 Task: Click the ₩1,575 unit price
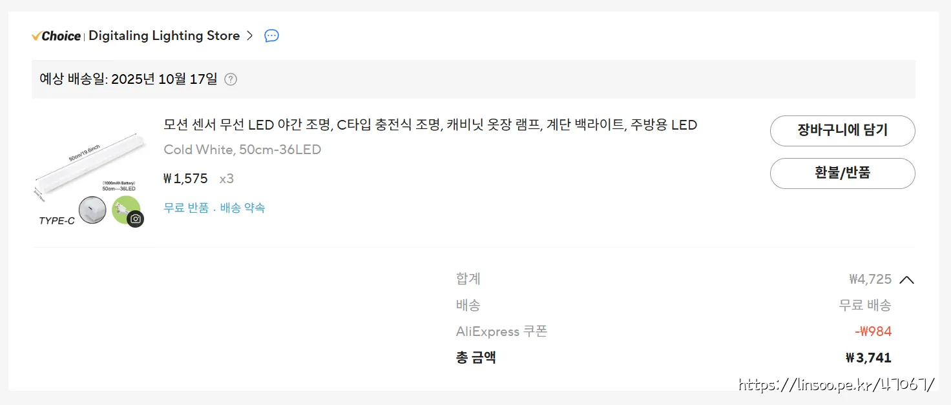[185, 179]
